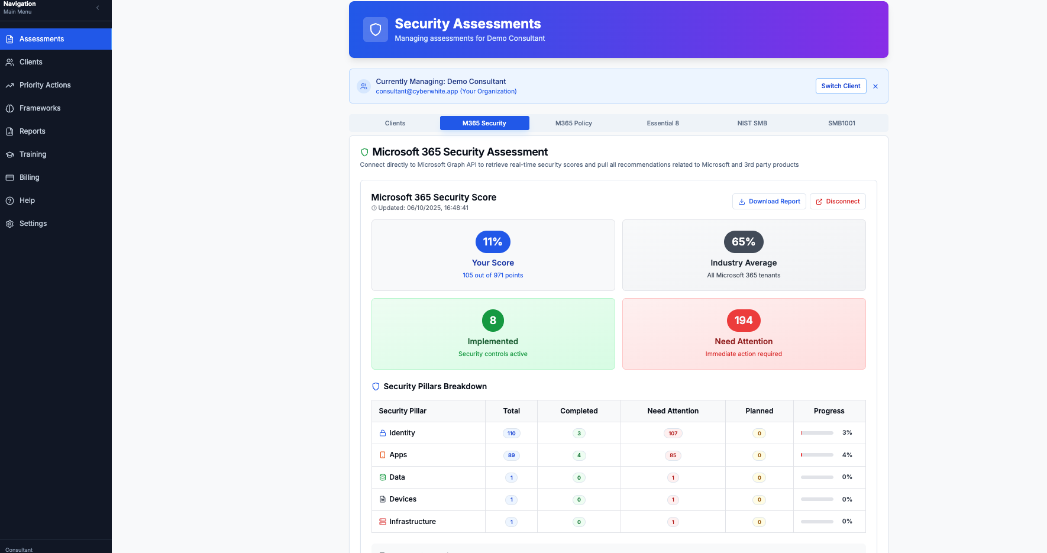The width and height of the screenshot is (1047, 553).
Task: Dismiss the Currently Managing banner
Action: tap(875, 86)
